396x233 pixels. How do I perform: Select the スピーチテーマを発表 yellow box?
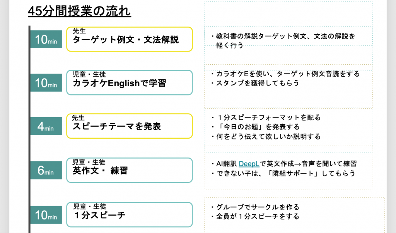click(129, 126)
